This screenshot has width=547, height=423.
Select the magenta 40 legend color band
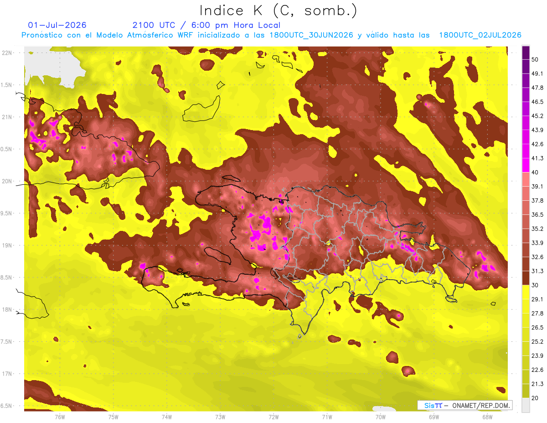point(526,165)
